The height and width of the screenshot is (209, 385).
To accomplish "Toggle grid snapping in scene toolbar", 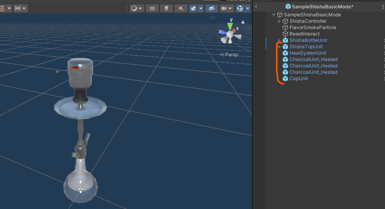I will [x=2, y=8].
